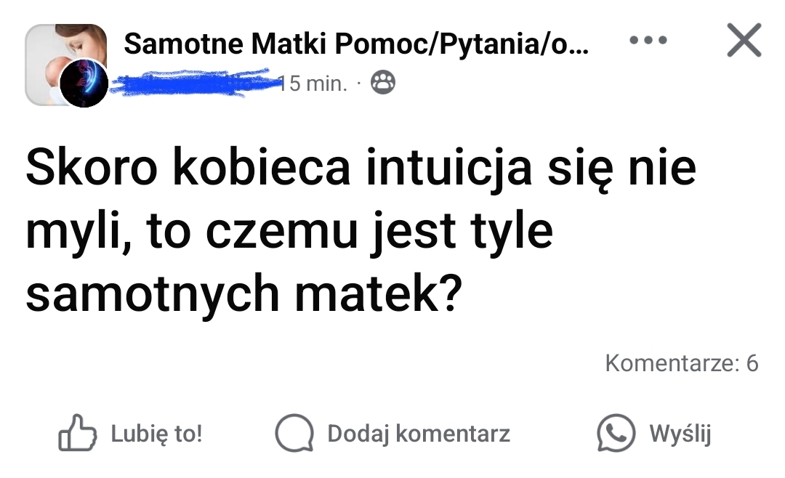Open the Samotne Matki Pomoc group name

pyautogui.click(x=356, y=44)
